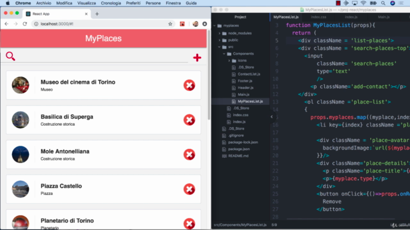The height and width of the screenshot is (230, 410).
Task: Expand the icons folder
Action: 229,61
